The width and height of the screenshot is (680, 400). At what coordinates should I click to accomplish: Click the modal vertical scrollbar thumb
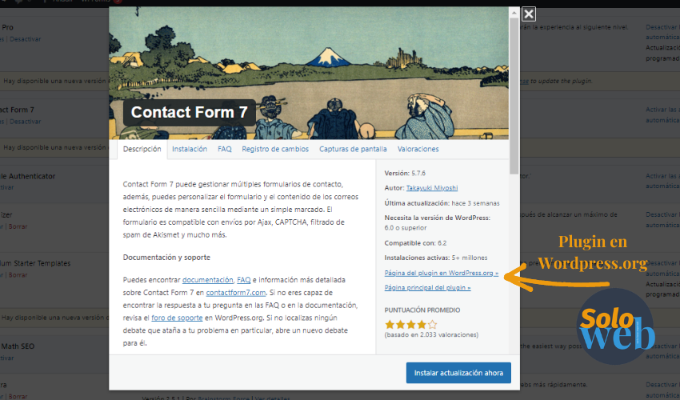(514, 95)
